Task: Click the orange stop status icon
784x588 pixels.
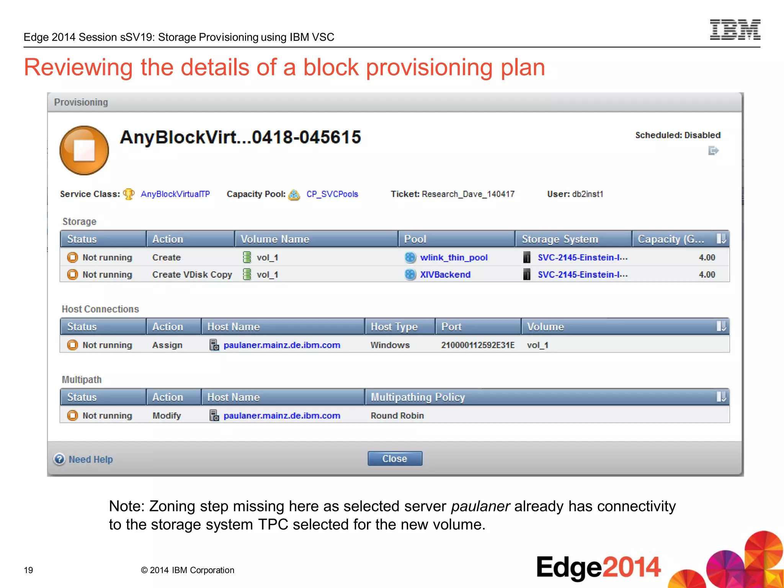Action: point(84,150)
